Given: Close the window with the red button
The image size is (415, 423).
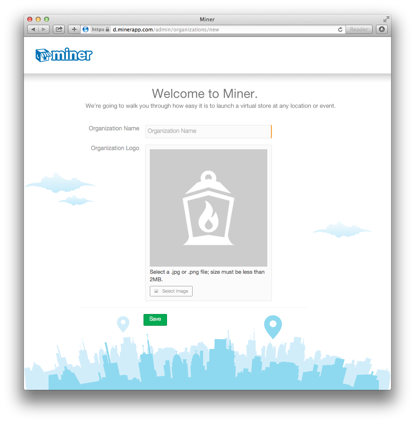Looking at the screenshot, I should tap(30, 19).
